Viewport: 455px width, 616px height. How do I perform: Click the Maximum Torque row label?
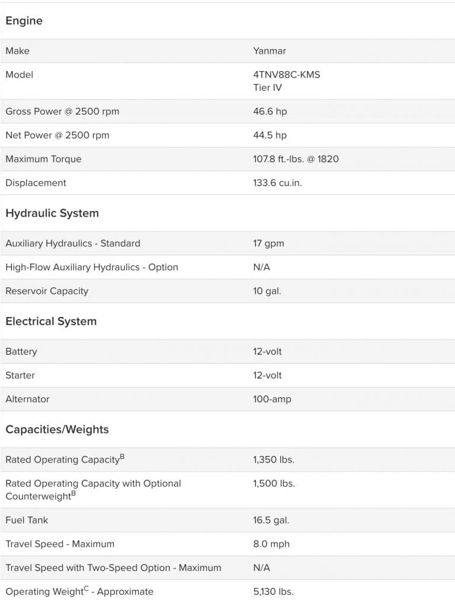(x=43, y=159)
